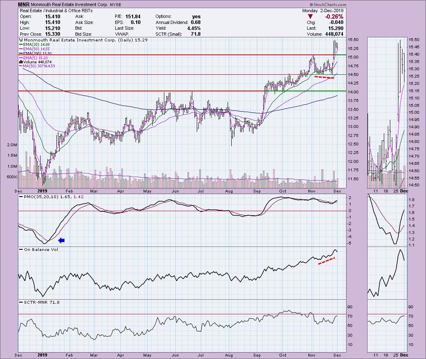Image resolution: width=426 pixels, height=359 pixels.
Task: Select the Low price value 15.210
Action: (52, 28)
